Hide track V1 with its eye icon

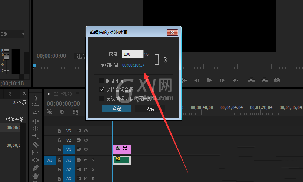pos(86,149)
